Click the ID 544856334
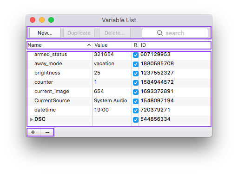 [x=155, y=119]
